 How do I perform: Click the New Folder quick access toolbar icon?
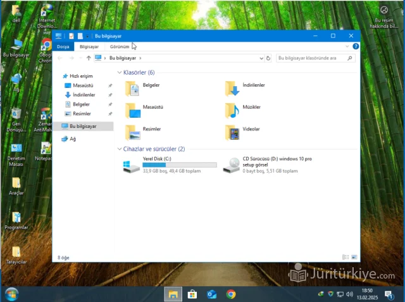pyautogui.click(x=80, y=36)
